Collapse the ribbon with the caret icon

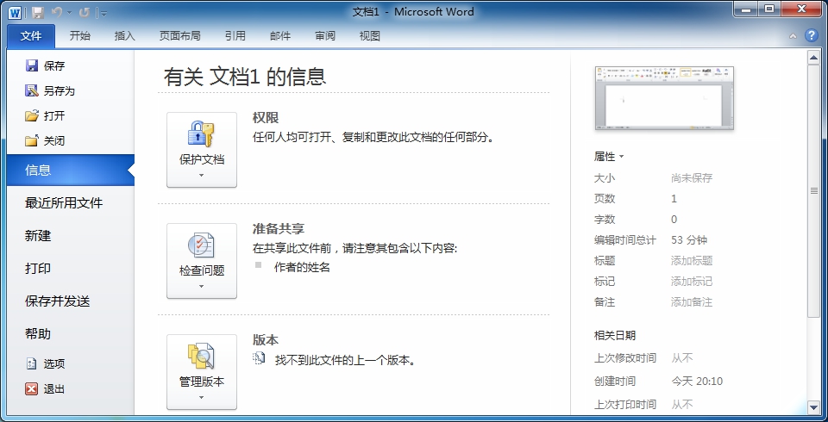coord(793,36)
